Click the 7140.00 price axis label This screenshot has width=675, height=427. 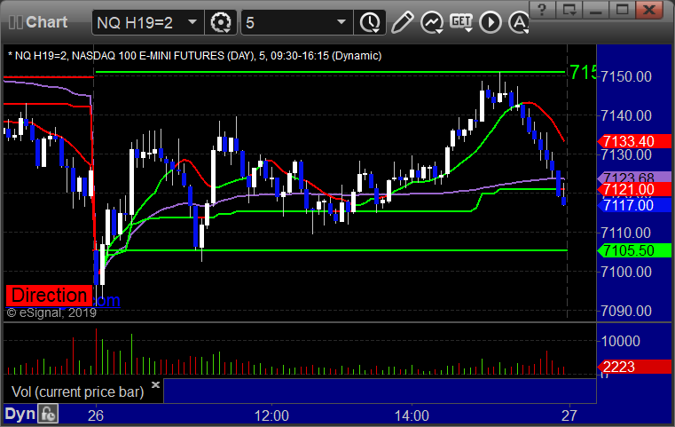point(626,115)
